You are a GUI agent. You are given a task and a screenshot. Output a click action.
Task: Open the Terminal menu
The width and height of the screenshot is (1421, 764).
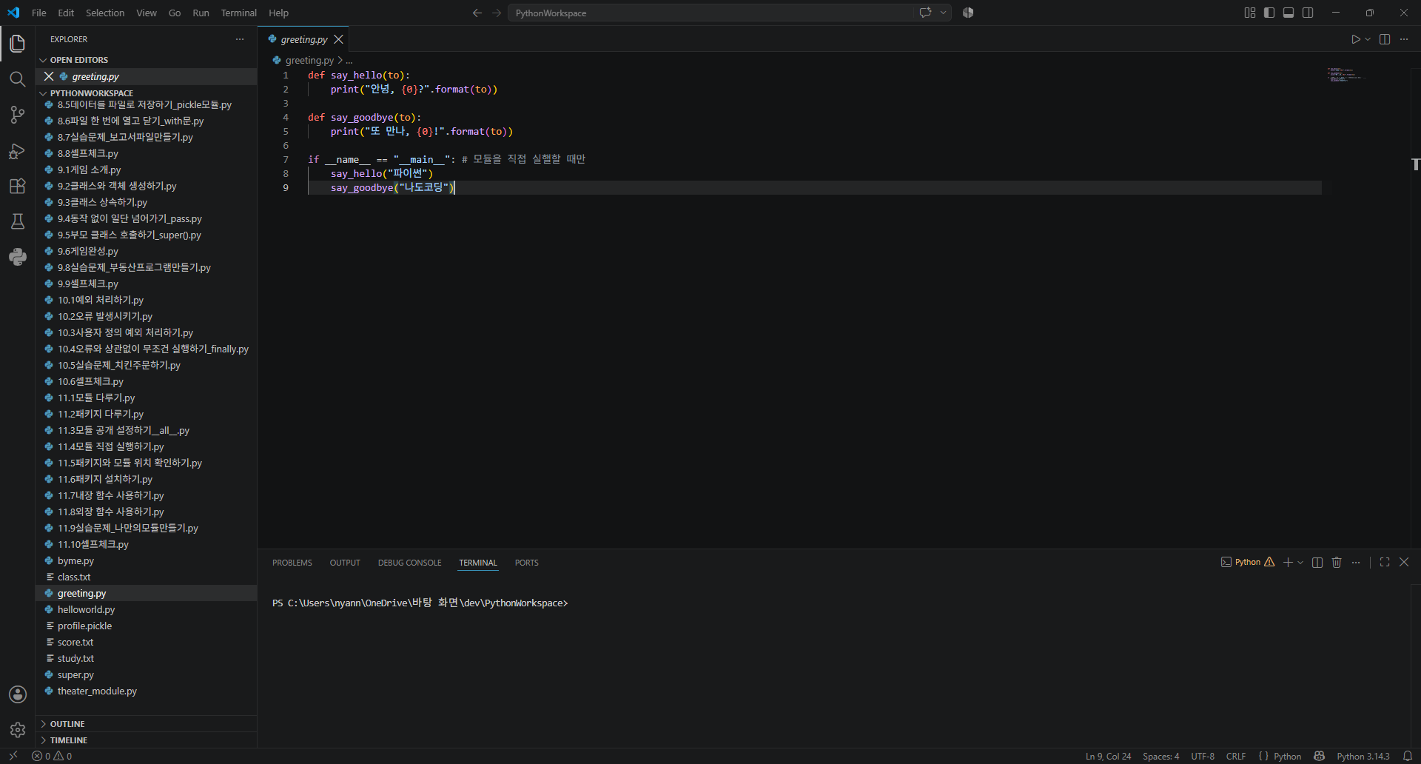pos(238,13)
